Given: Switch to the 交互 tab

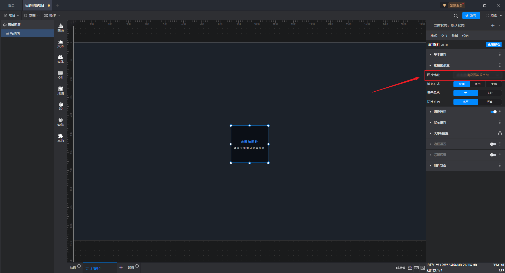Looking at the screenshot, I should pos(444,36).
